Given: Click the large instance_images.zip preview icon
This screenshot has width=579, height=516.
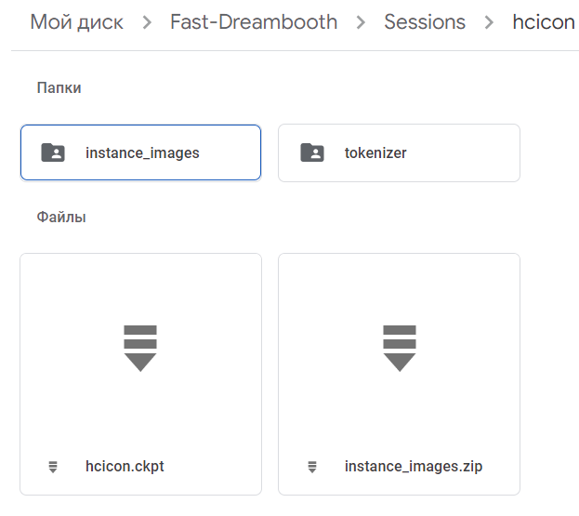Looking at the screenshot, I should point(400,348).
